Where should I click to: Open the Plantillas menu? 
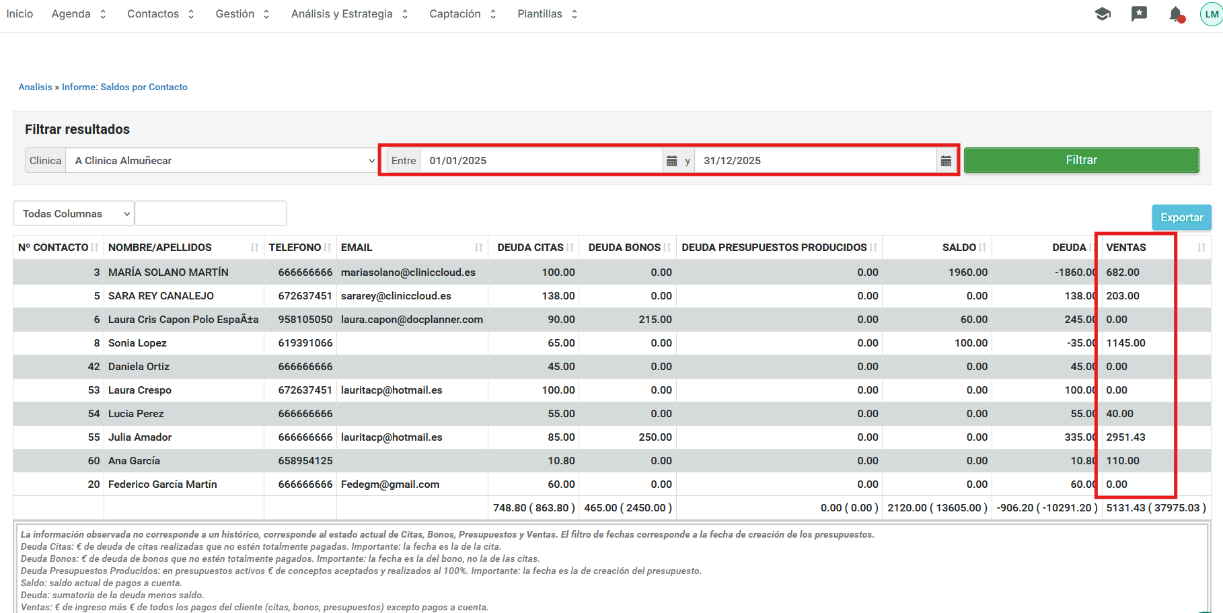[547, 14]
